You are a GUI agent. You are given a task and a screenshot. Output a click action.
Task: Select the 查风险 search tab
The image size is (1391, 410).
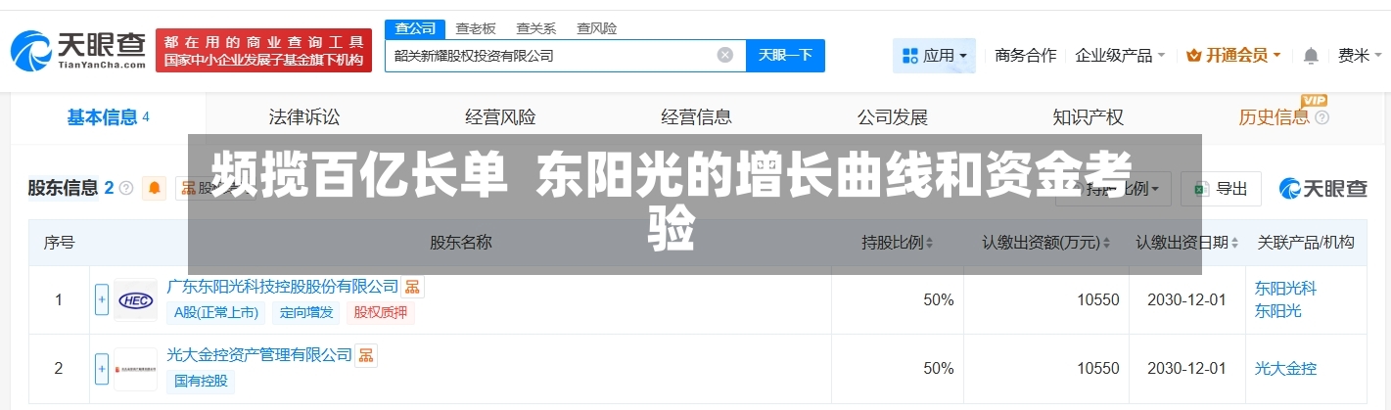click(596, 28)
